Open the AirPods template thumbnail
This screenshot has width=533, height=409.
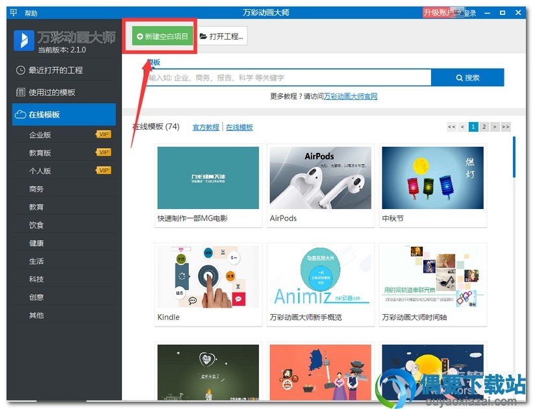pyautogui.click(x=321, y=178)
